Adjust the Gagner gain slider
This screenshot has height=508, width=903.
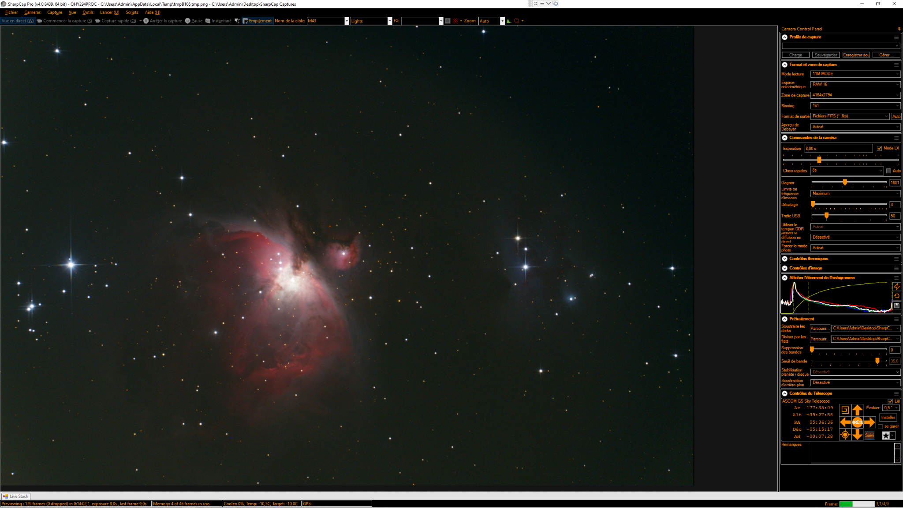[x=845, y=182]
